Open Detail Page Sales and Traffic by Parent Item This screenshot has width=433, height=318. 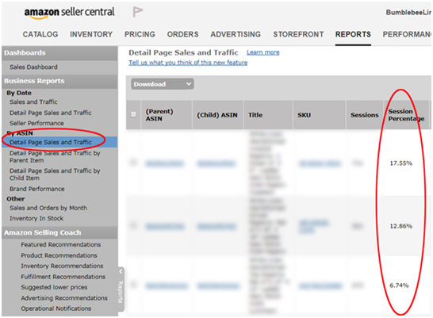55,156
